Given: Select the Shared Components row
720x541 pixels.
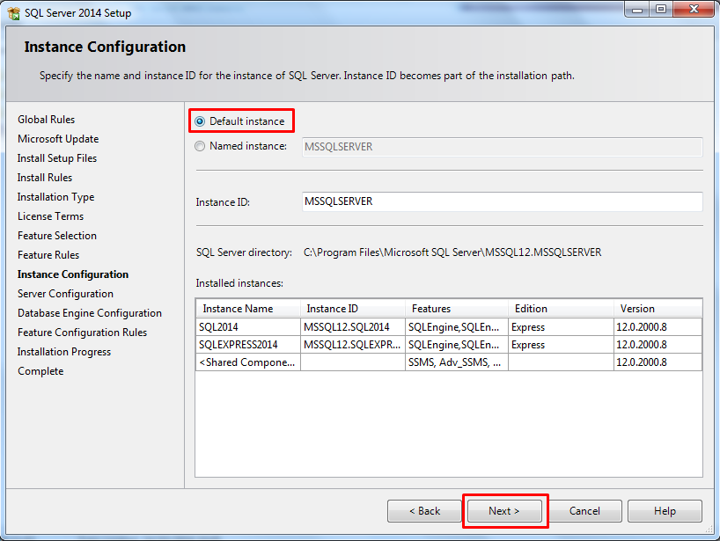Looking at the screenshot, I should click(x=449, y=362).
